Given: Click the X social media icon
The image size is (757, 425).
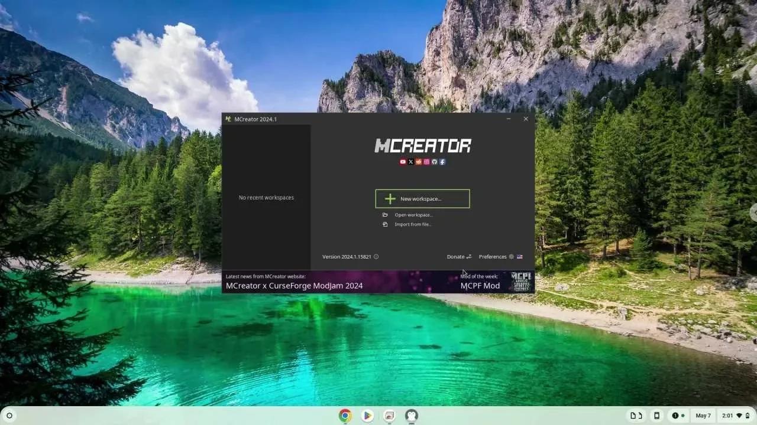Looking at the screenshot, I should point(411,162).
